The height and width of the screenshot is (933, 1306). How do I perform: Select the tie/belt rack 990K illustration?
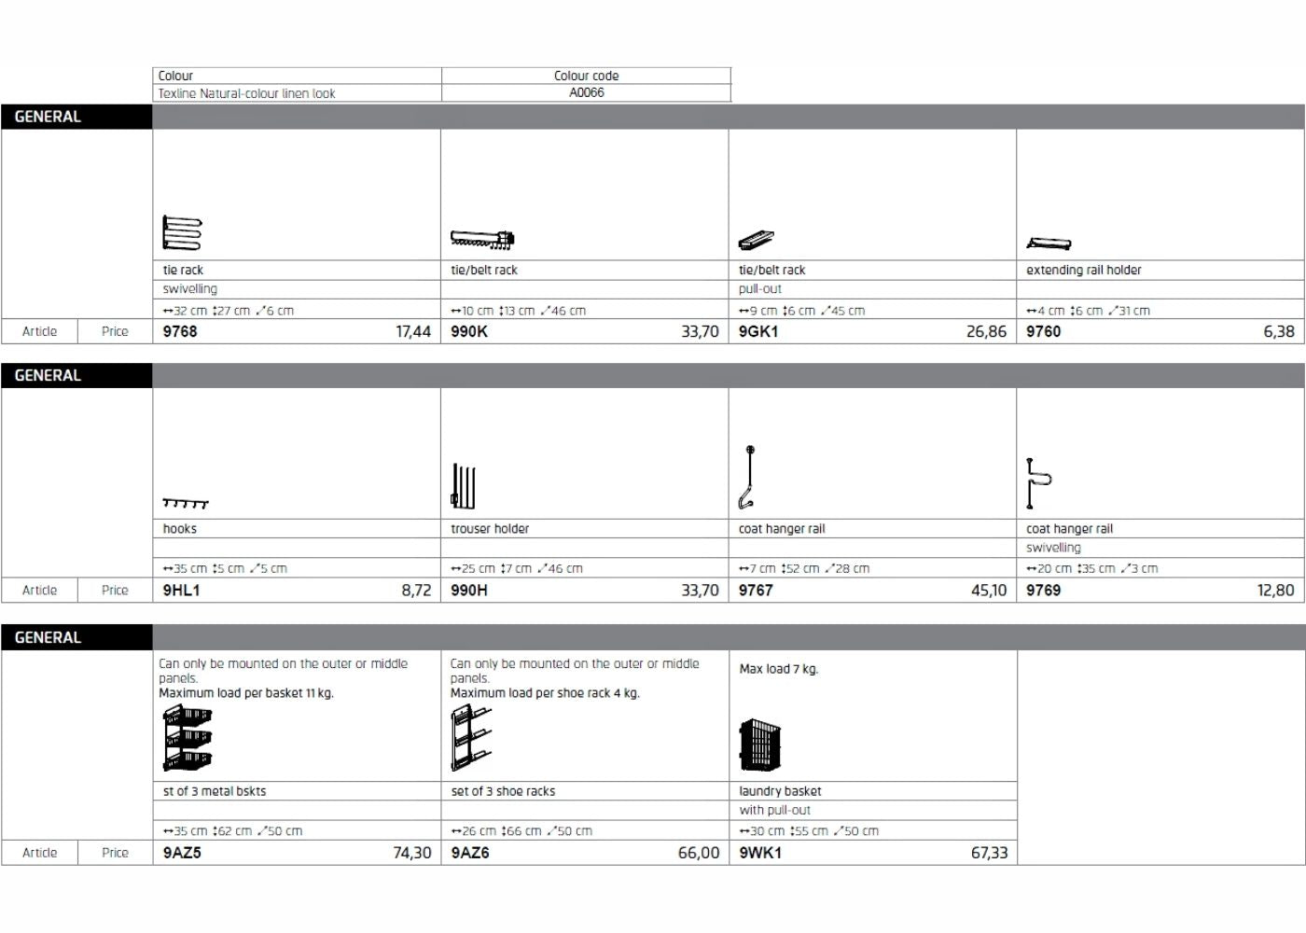coord(482,240)
